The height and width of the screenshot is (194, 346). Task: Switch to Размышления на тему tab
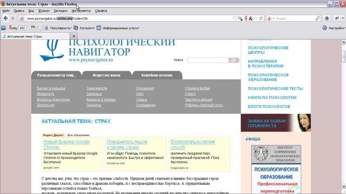[x=56, y=75]
